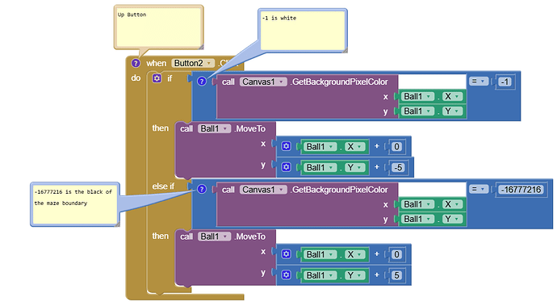This screenshot has height=306, width=557.
Task: Click the '-1 is white' comment bubble
Action: click(x=302, y=30)
